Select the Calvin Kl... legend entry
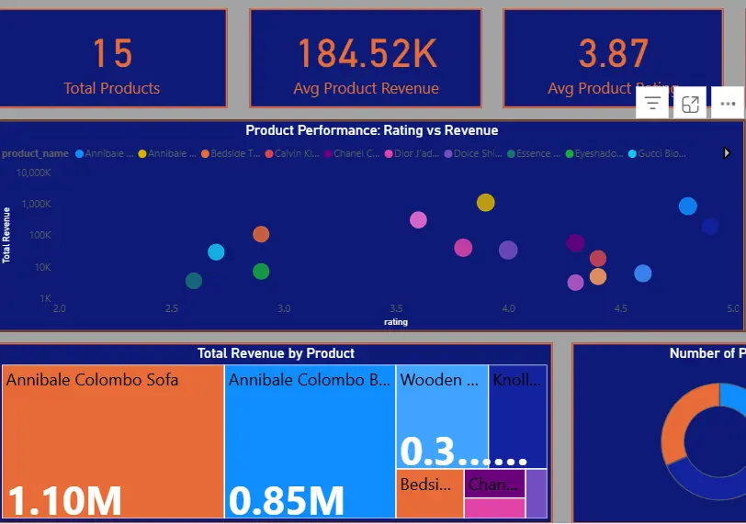 (292, 153)
